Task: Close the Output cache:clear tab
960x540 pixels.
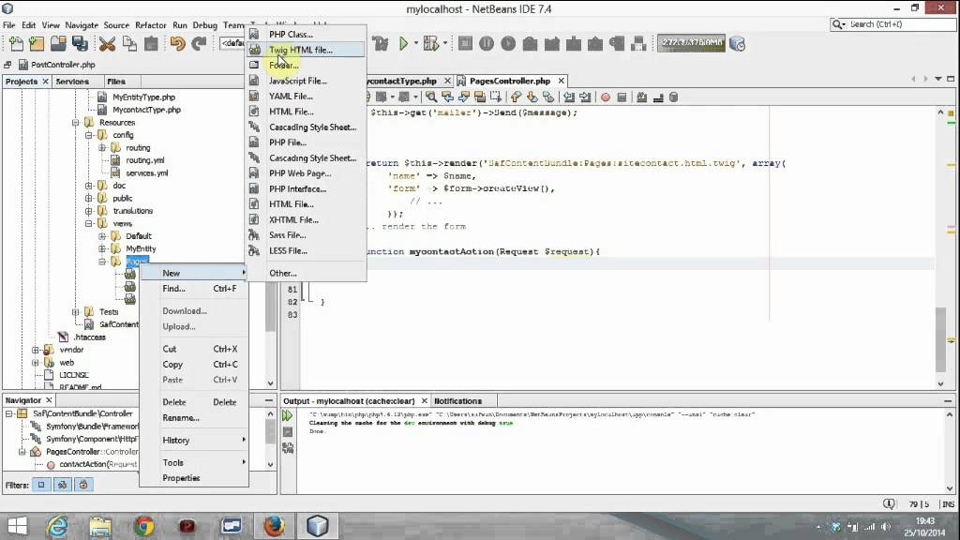Action: click(424, 401)
